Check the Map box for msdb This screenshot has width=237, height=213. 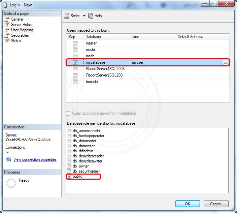pyautogui.click(x=75, y=56)
